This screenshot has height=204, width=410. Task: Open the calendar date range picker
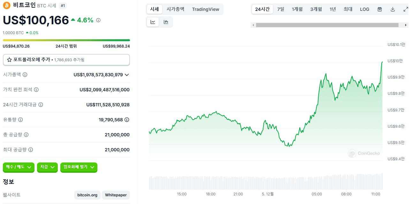point(380,9)
